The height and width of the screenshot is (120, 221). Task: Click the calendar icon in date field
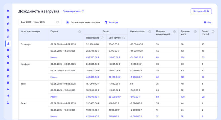pyautogui.click(x=58, y=22)
